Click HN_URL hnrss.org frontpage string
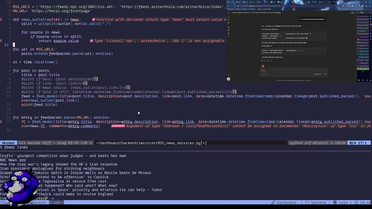Viewport: 372px width, 209px height. pyautogui.click(x=61, y=11)
